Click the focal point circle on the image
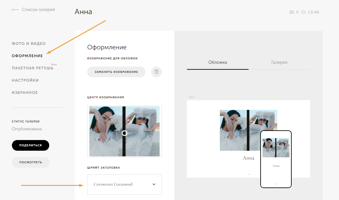The image size is (339, 200). (x=124, y=133)
